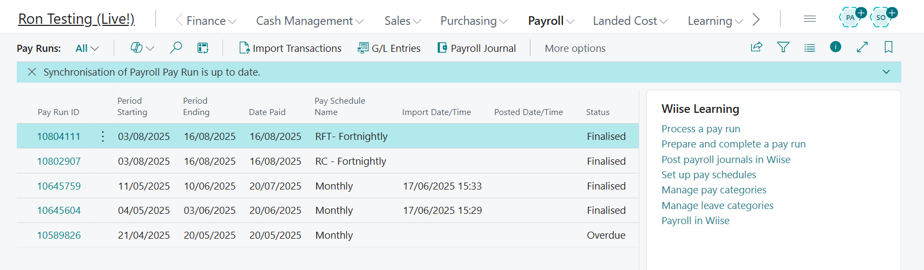Toggle the information FactBox icon

point(835,47)
